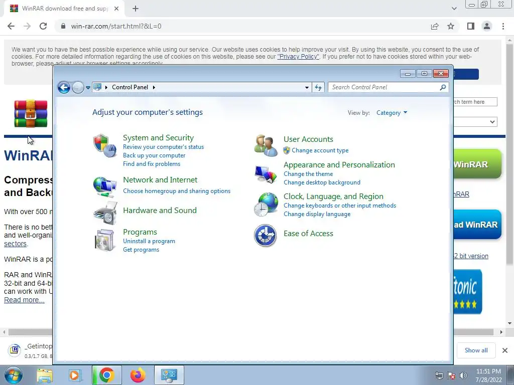
Task: Expand Control Panel breadcrumb arrow
Action: pos(154,87)
